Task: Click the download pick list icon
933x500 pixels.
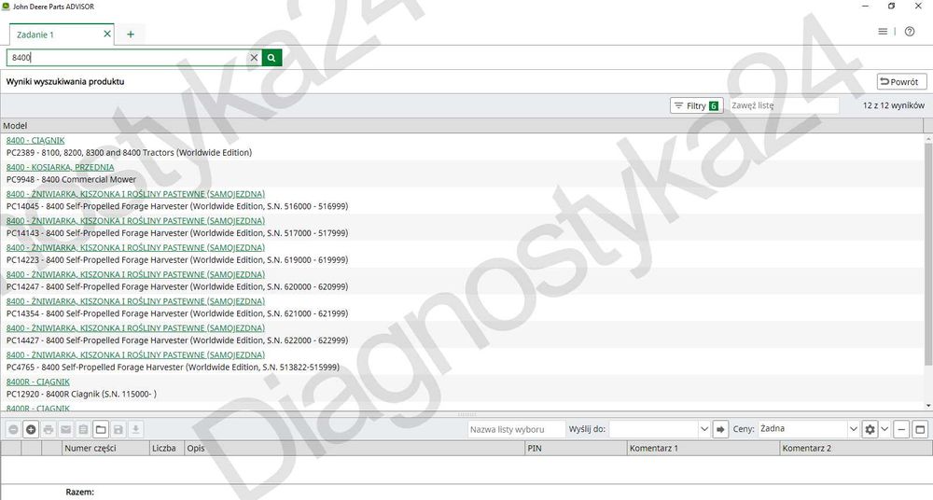Action: click(x=135, y=429)
